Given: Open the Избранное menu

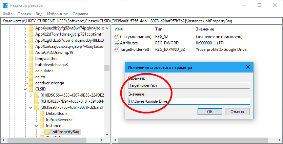Looking at the screenshot, I should (58, 14).
